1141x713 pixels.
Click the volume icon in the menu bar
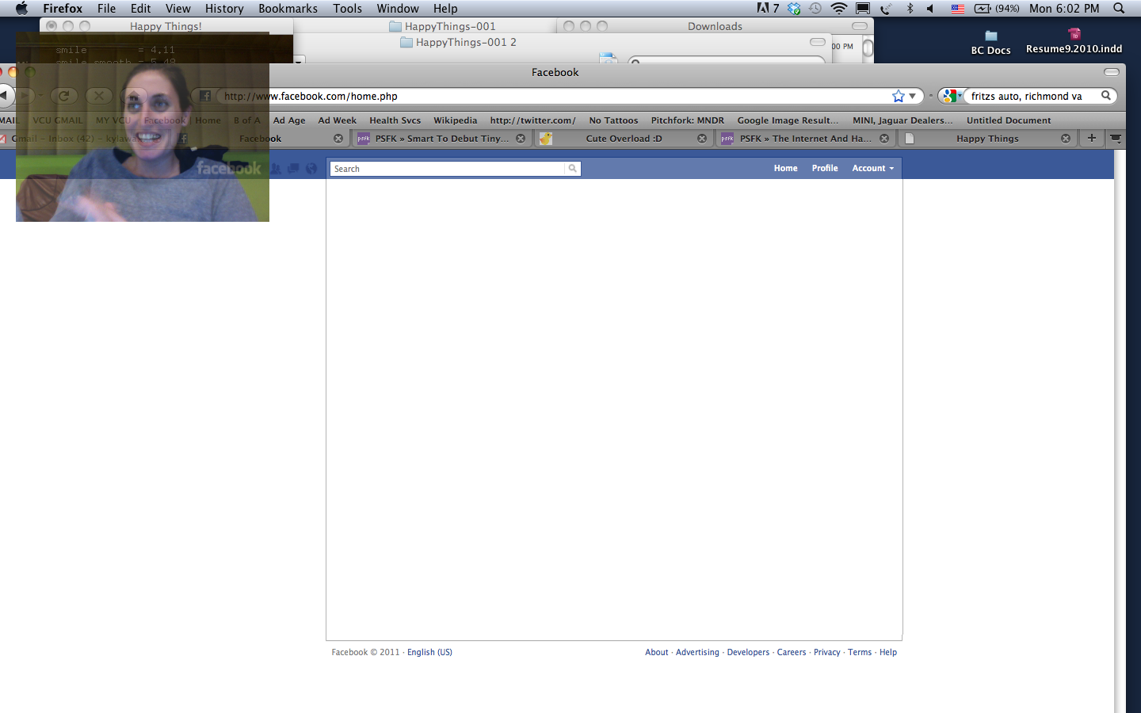tap(931, 9)
